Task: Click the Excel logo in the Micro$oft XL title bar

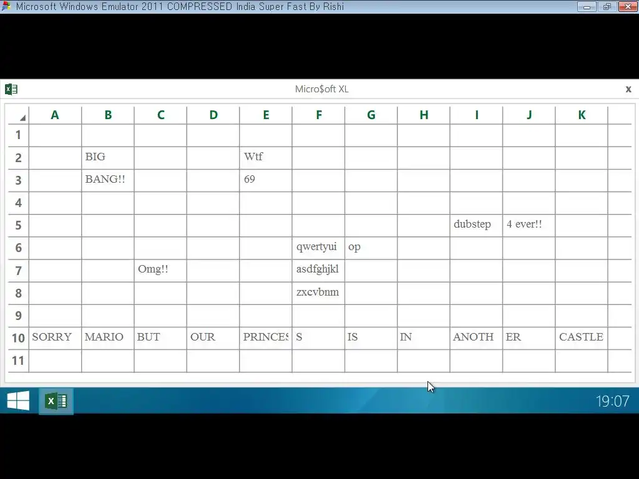Action: click(x=11, y=89)
